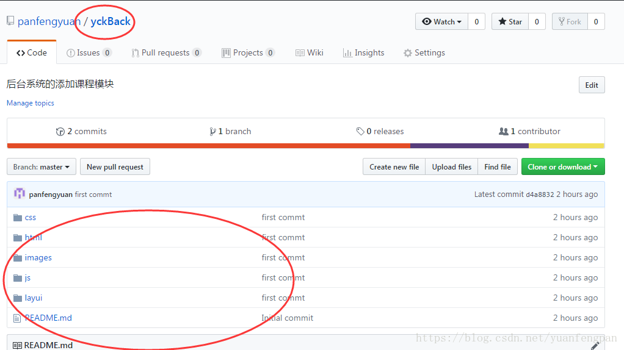Open the yckBack repository name link
The width and height of the screenshot is (624, 350).
click(111, 21)
